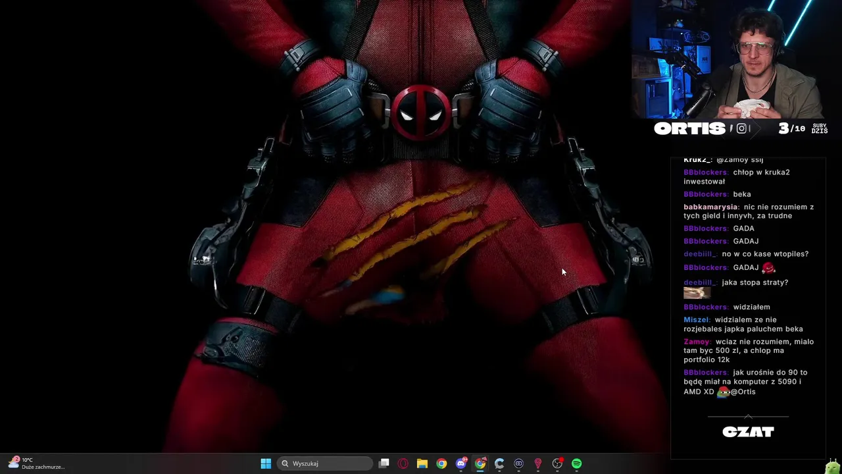Viewport: 842px width, 474px height.
Task: Open the purple round taskbar app
Action: point(518,463)
